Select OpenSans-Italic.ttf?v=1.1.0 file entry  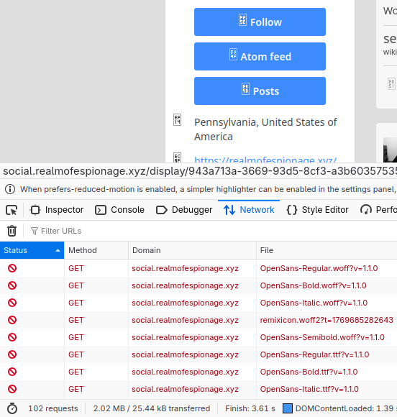coord(309,389)
